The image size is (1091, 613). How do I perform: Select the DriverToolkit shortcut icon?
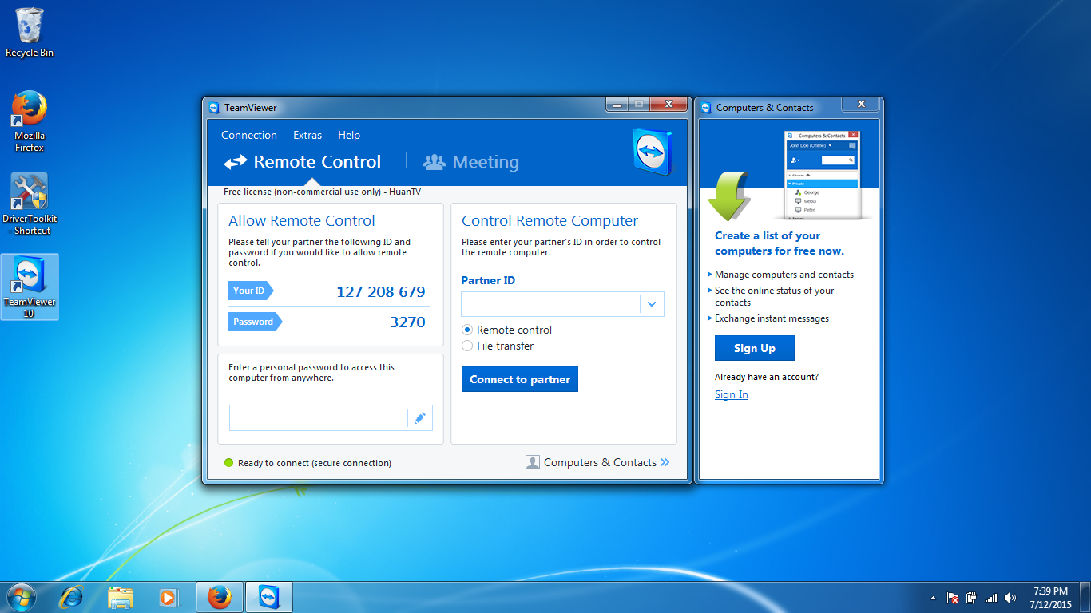click(x=30, y=204)
